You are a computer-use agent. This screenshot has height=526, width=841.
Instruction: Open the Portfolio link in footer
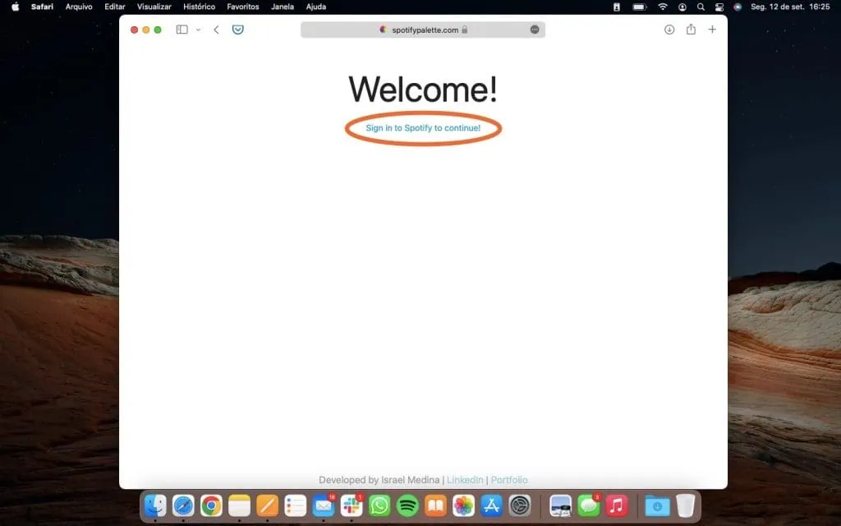[509, 480]
